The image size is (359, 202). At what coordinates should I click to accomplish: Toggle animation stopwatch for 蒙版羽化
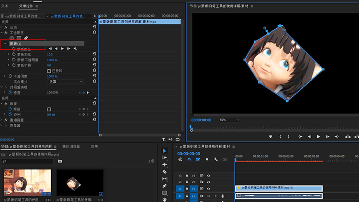pos(14,54)
